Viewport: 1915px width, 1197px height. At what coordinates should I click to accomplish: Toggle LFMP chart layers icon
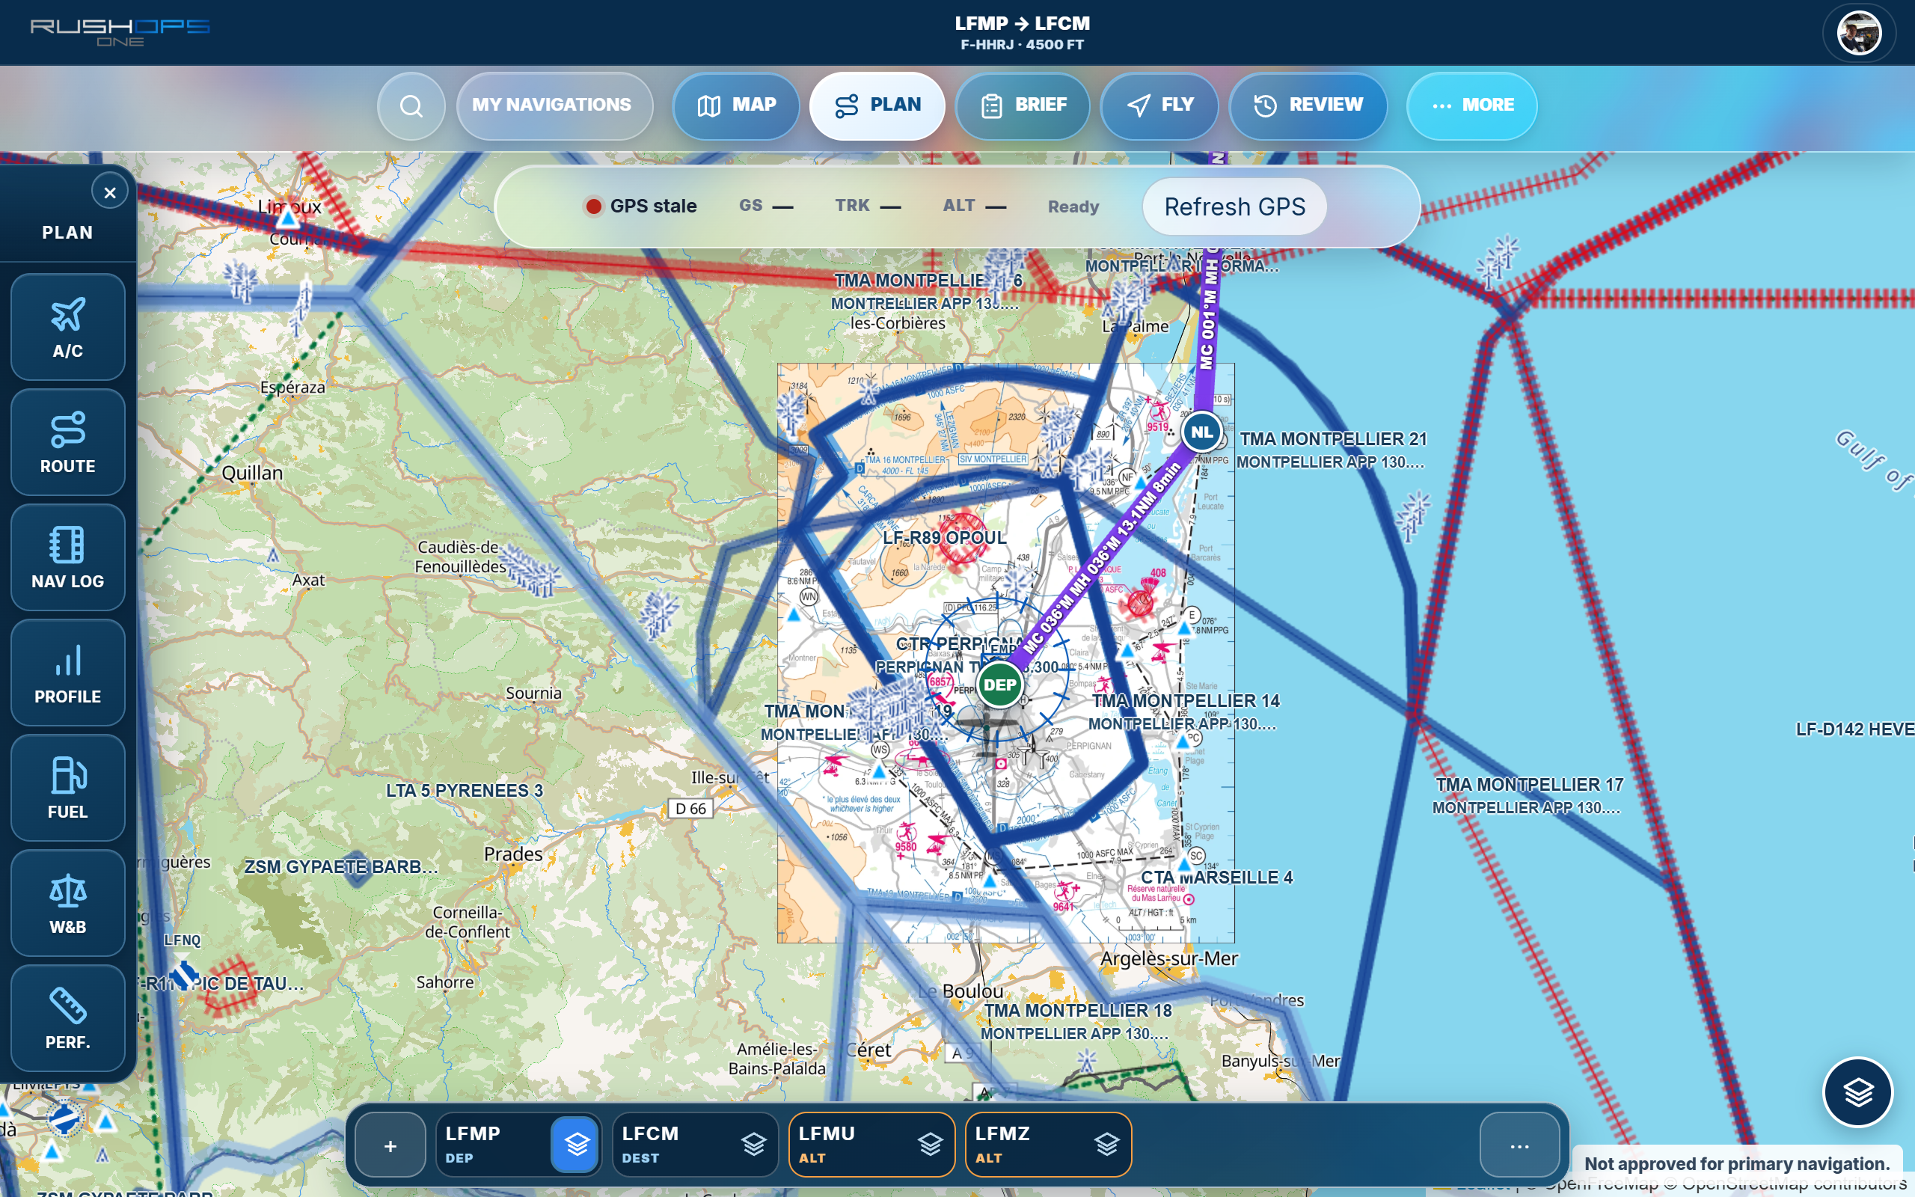[x=577, y=1145]
